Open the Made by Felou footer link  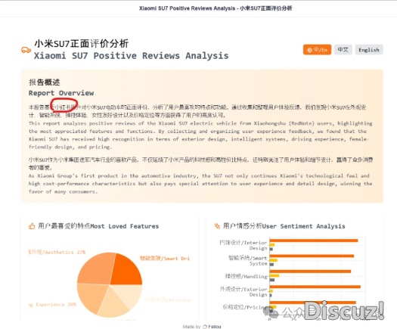[202, 327]
